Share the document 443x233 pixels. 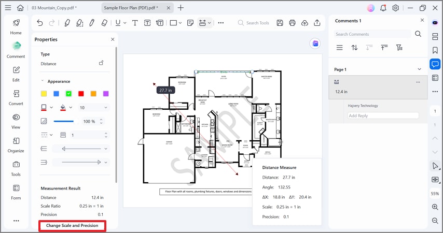coord(317,23)
